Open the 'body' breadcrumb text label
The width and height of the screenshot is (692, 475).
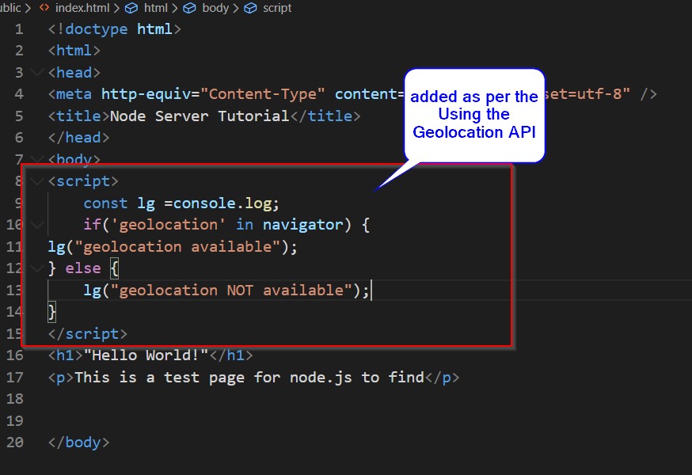215,8
